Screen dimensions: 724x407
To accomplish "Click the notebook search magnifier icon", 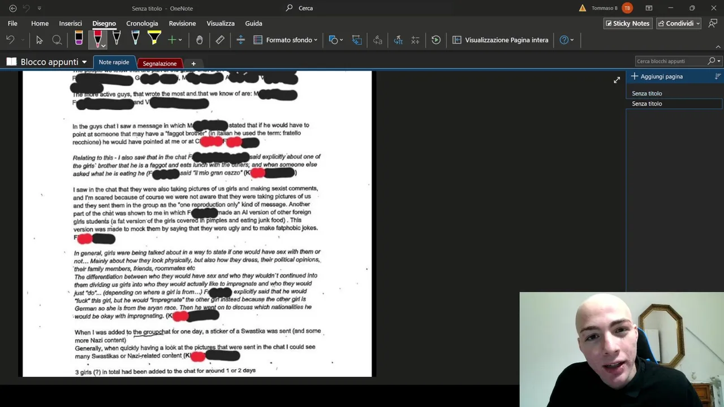I will click(712, 61).
